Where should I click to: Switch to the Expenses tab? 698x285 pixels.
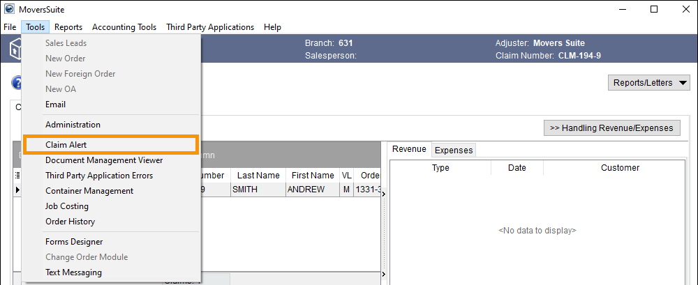pyautogui.click(x=454, y=150)
